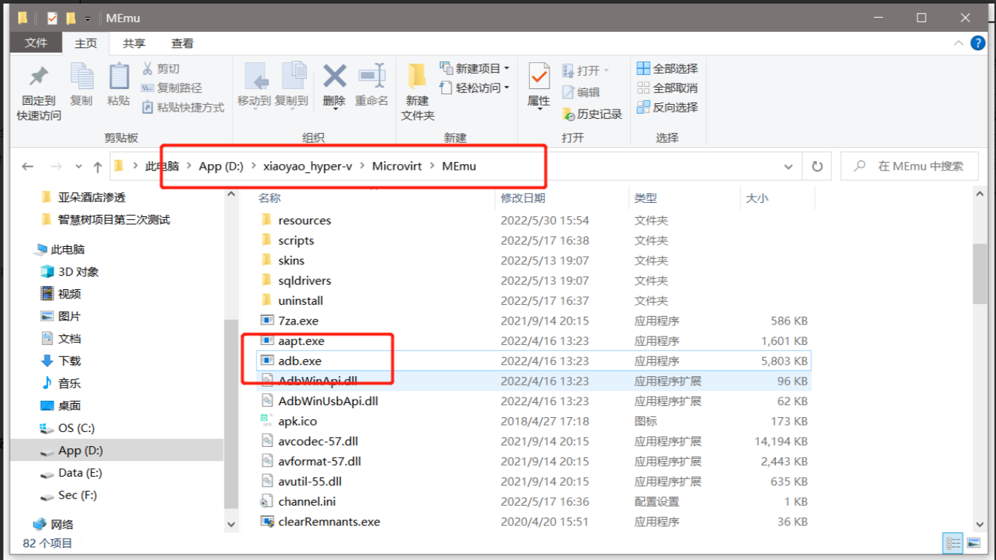The height and width of the screenshot is (560, 996).
Task: Click Select none (全部取消)
Action: tap(667, 88)
